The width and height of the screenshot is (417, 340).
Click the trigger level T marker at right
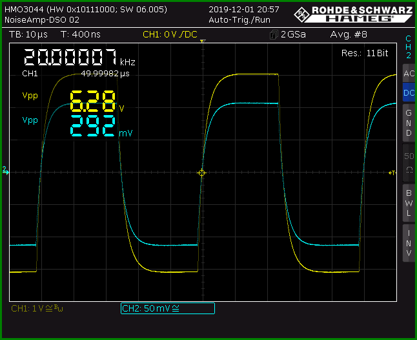click(x=392, y=173)
